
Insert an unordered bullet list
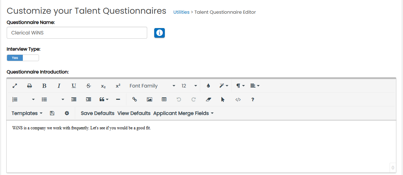(x=44, y=99)
